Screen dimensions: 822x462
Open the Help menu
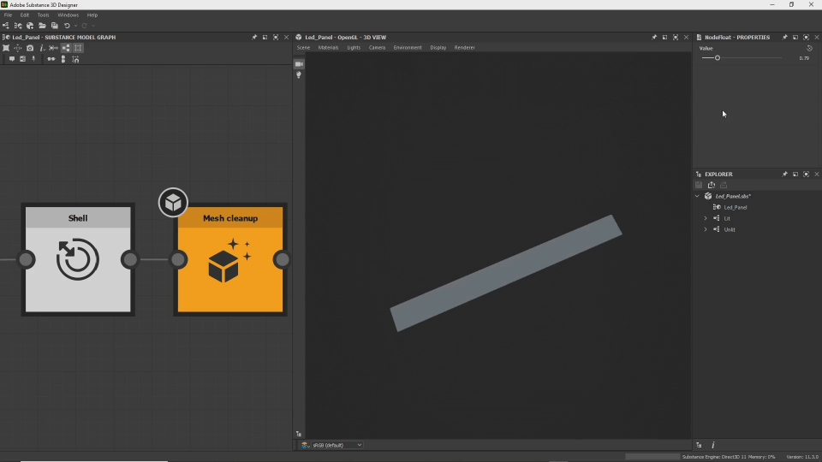[x=92, y=15]
